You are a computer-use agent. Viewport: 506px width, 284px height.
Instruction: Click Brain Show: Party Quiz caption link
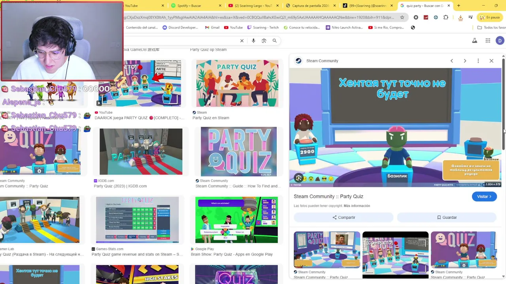click(232, 254)
